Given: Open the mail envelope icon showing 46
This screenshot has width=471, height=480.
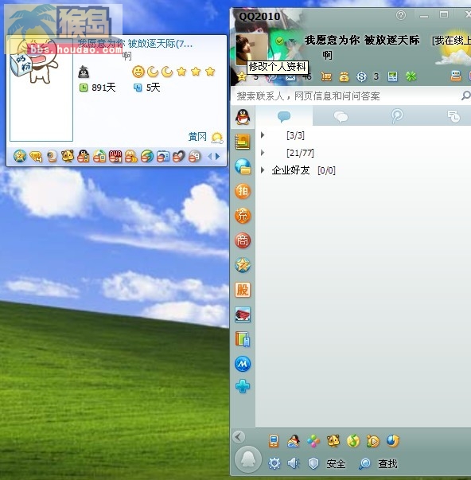Looking at the screenshot, I should [x=290, y=76].
